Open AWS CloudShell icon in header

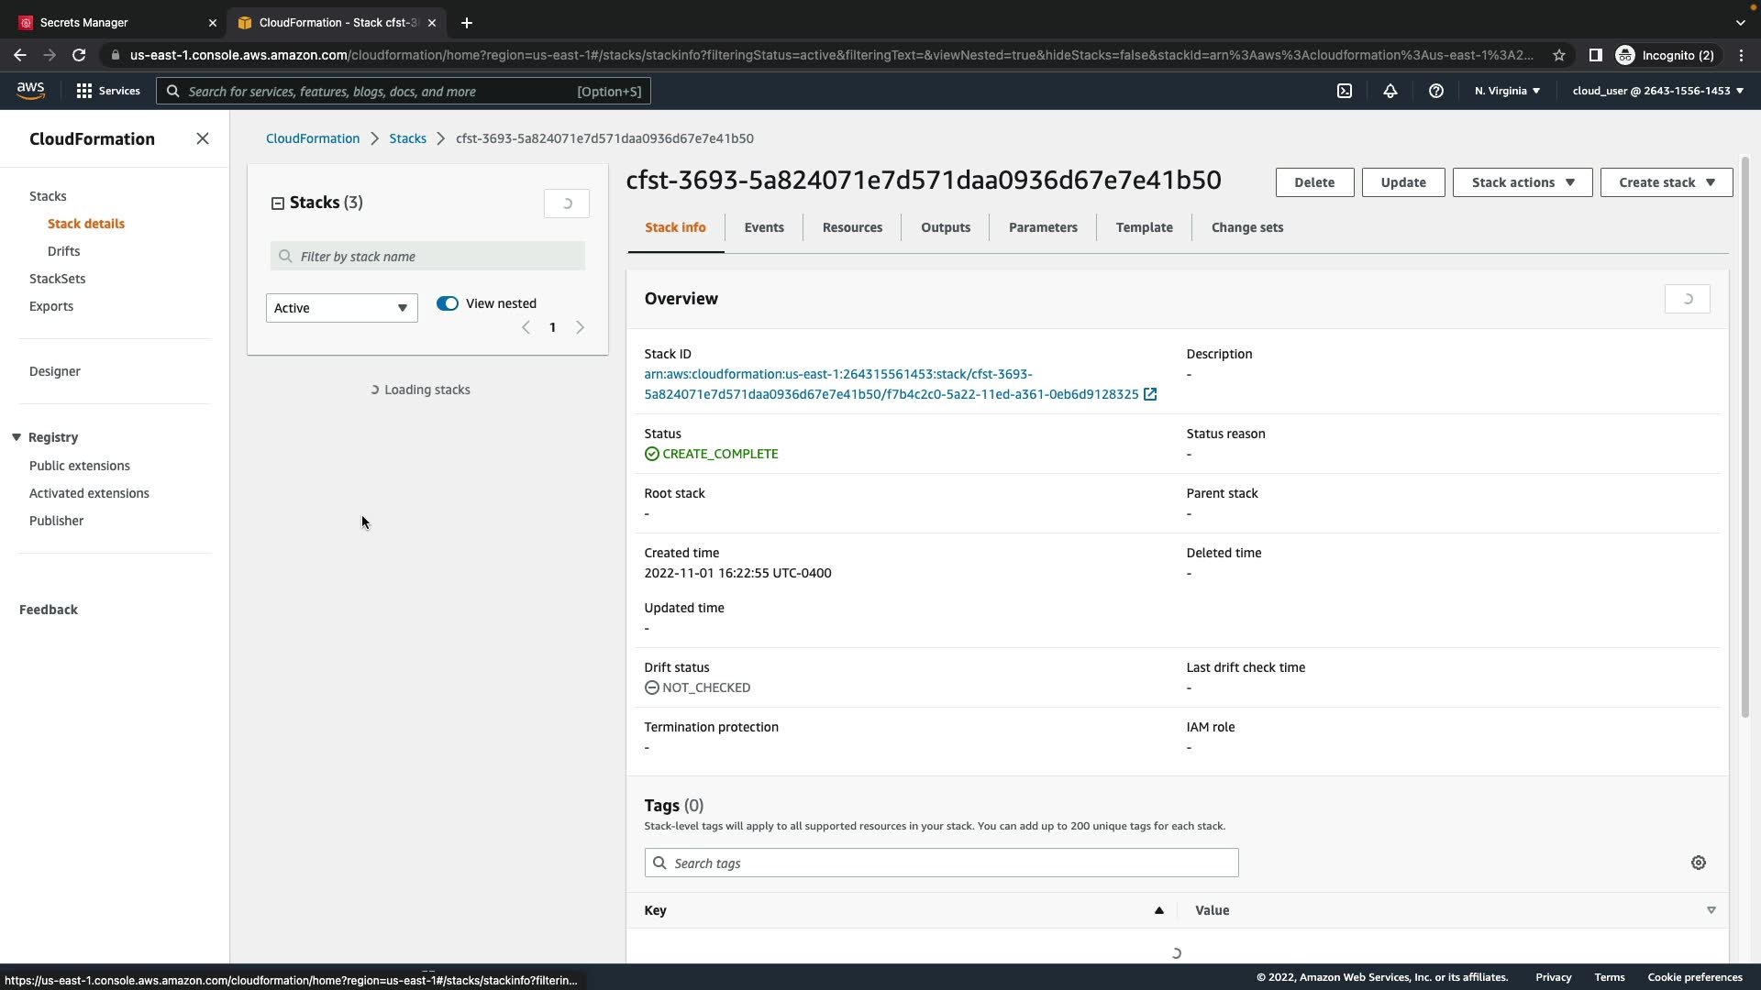pyautogui.click(x=1345, y=91)
